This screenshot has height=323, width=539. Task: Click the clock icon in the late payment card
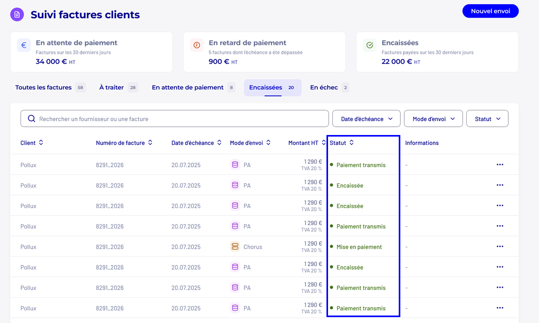(x=197, y=45)
